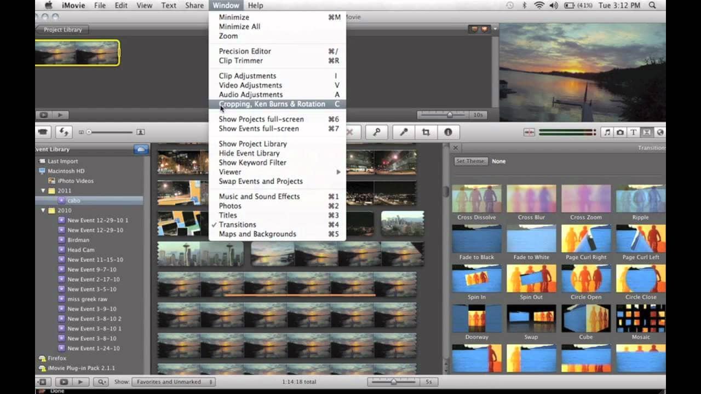Open the voiceover microphone tool

404,132
